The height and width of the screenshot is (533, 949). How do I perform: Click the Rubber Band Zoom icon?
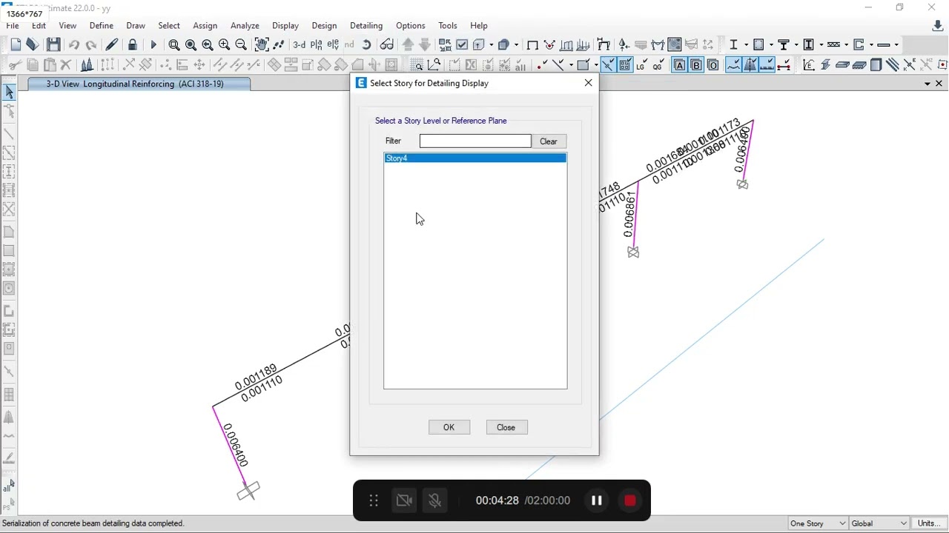[174, 45]
